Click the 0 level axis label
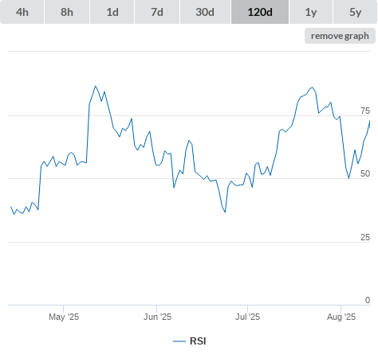The image size is (378, 362). [x=368, y=300]
